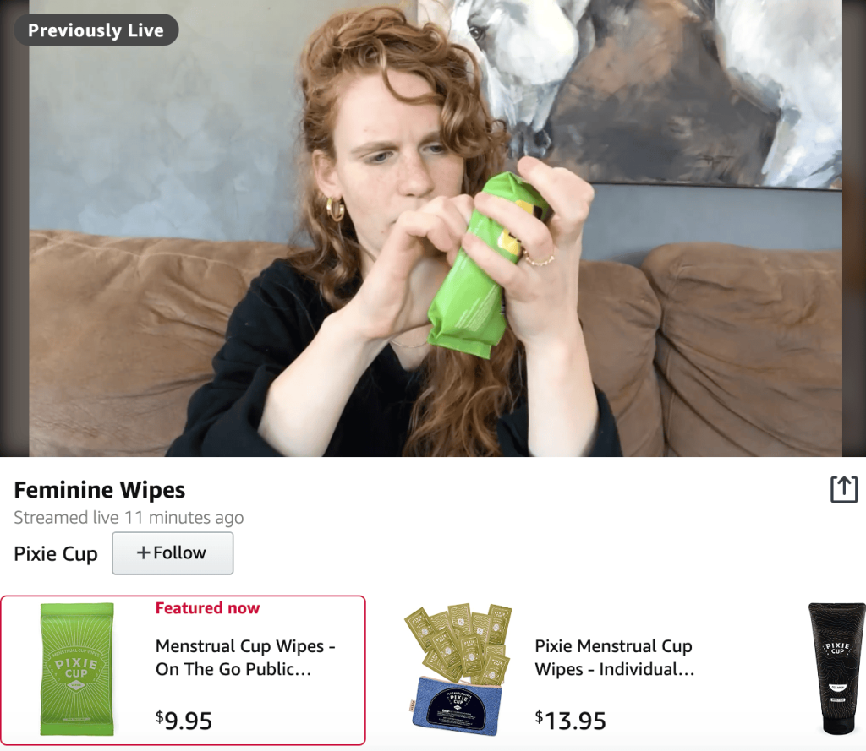Screen dimensions: 866x751
Task: Click the $9.95 price
Action: coord(184,721)
